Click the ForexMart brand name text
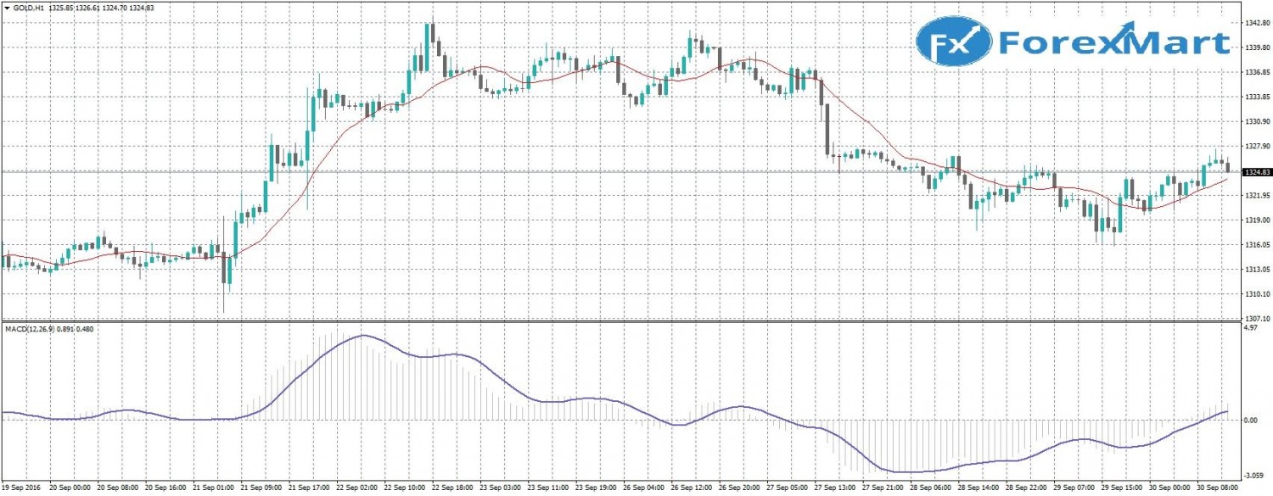Screen dimensions: 1273x496 coord(1113,42)
